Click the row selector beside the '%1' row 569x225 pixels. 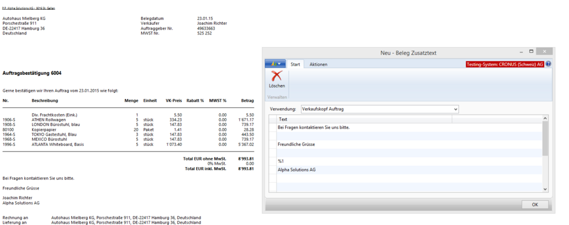(x=272, y=161)
